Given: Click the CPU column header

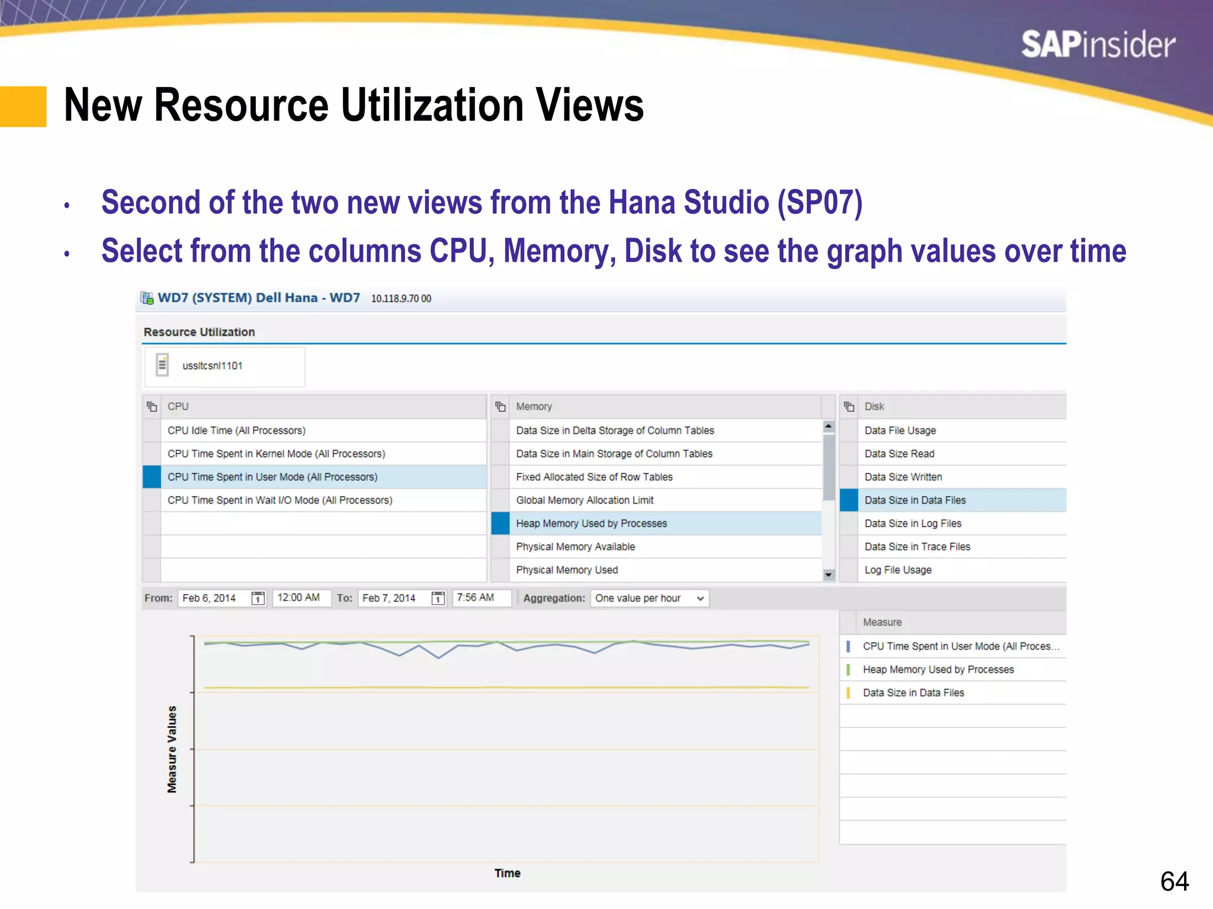Looking at the screenshot, I should coord(323,407).
